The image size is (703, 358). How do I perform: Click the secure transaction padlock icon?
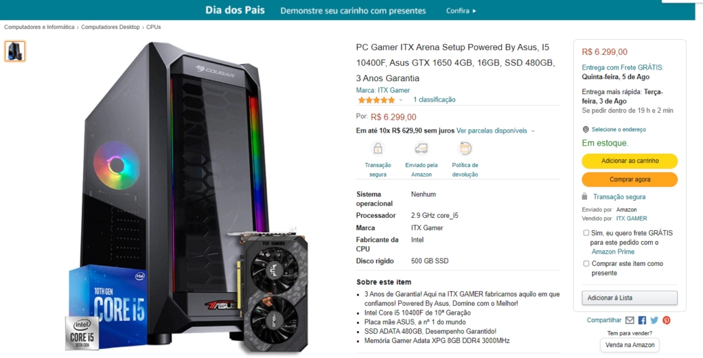pyautogui.click(x=378, y=148)
